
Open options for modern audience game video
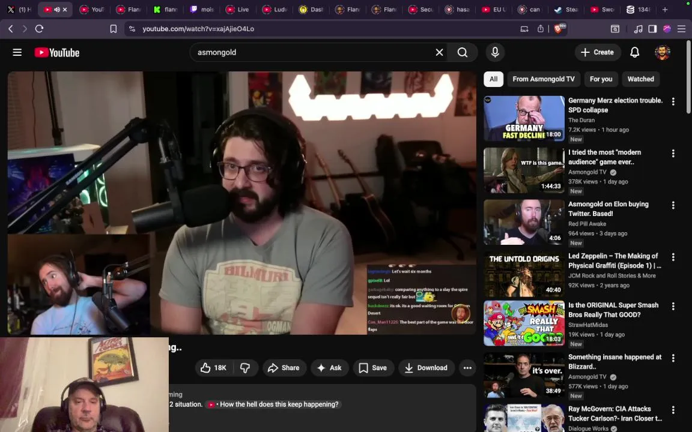[673, 154]
